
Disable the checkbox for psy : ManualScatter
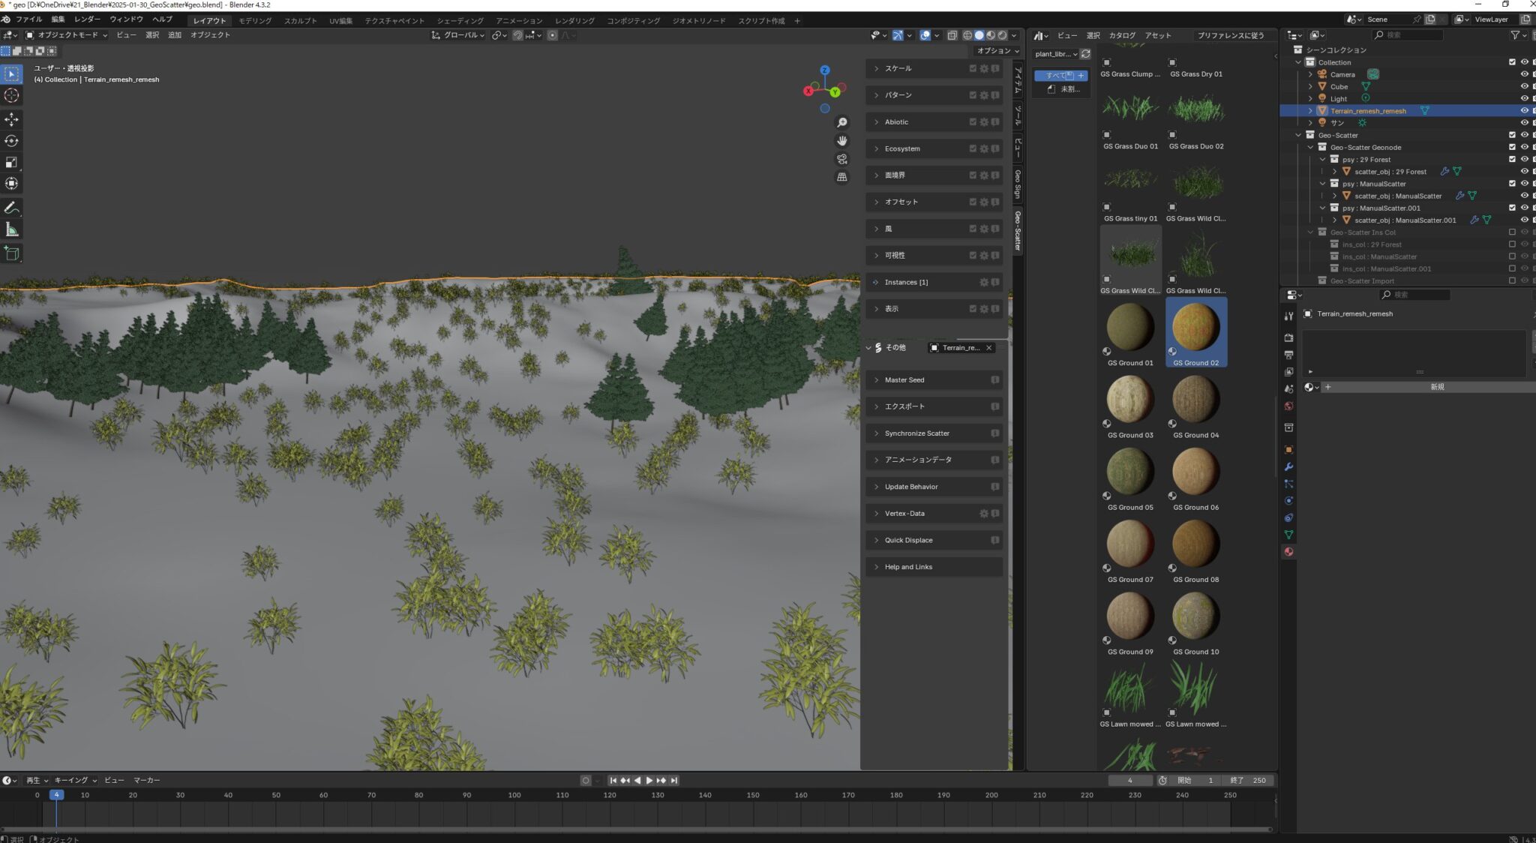click(x=1513, y=183)
